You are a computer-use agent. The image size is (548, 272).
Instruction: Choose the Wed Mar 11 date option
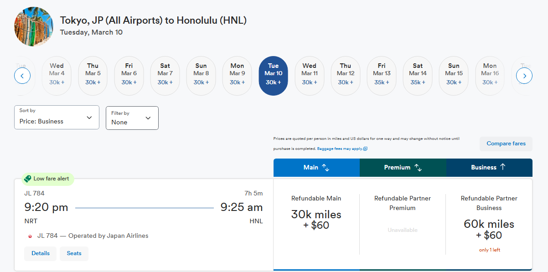[x=309, y=76]
